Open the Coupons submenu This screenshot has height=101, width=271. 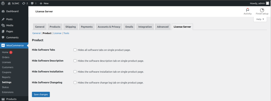pyautogui.click(x=7, y=72)
